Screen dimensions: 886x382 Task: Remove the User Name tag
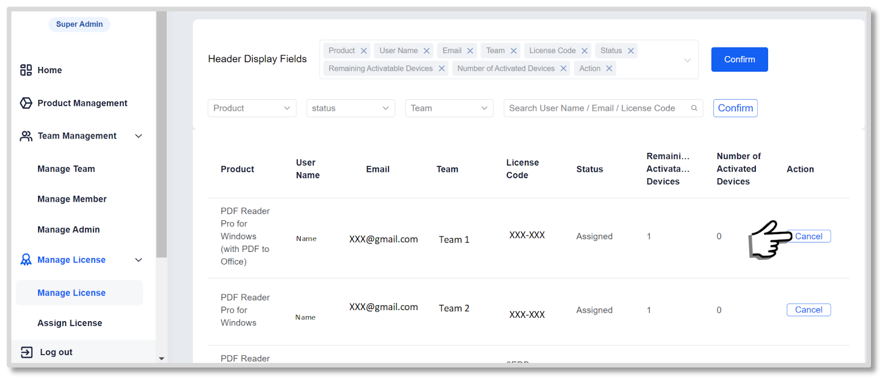click(426, 51)
